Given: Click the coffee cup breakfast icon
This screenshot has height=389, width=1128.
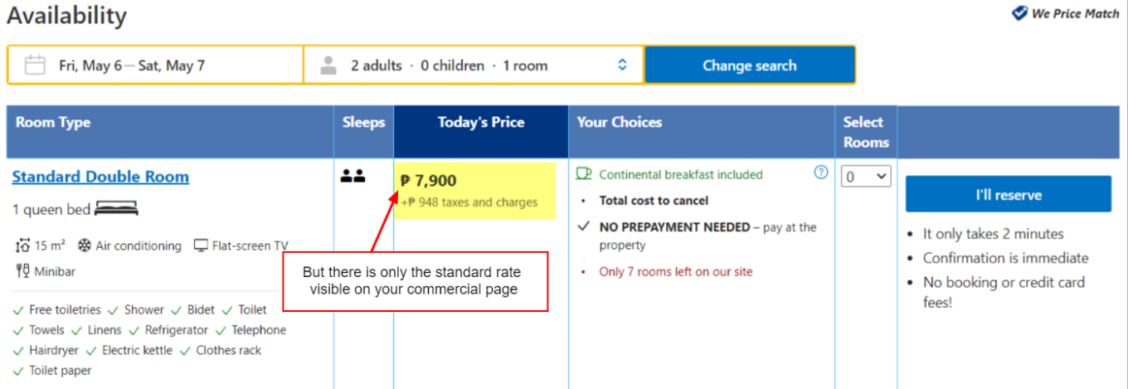Looking at the screenshot, I should [585, 174].
